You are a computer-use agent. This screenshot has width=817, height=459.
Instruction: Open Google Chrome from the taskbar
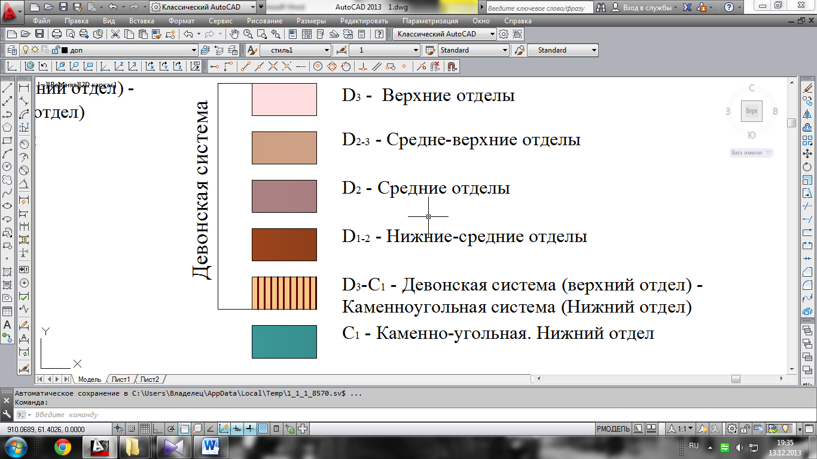coord(62,446)
